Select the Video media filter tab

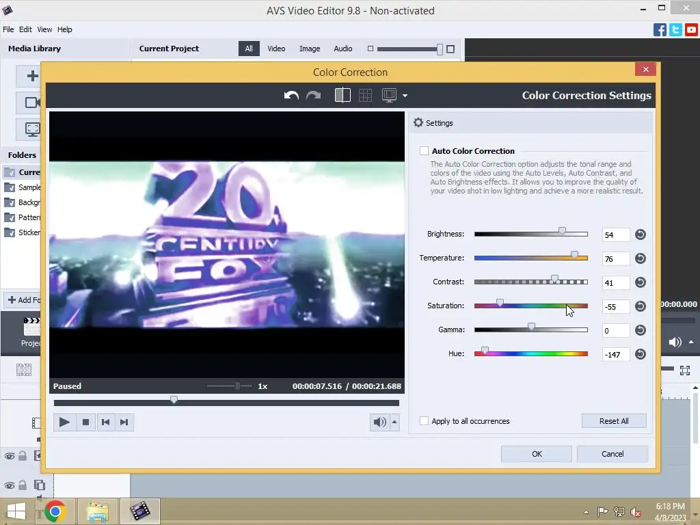tap(276, 49)
